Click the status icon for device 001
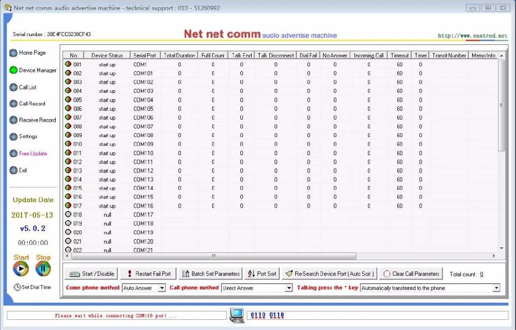 tap(68, 64)
